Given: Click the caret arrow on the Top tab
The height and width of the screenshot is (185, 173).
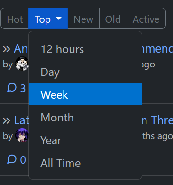Looking at the screenshot, I should (x=59, y=18).
